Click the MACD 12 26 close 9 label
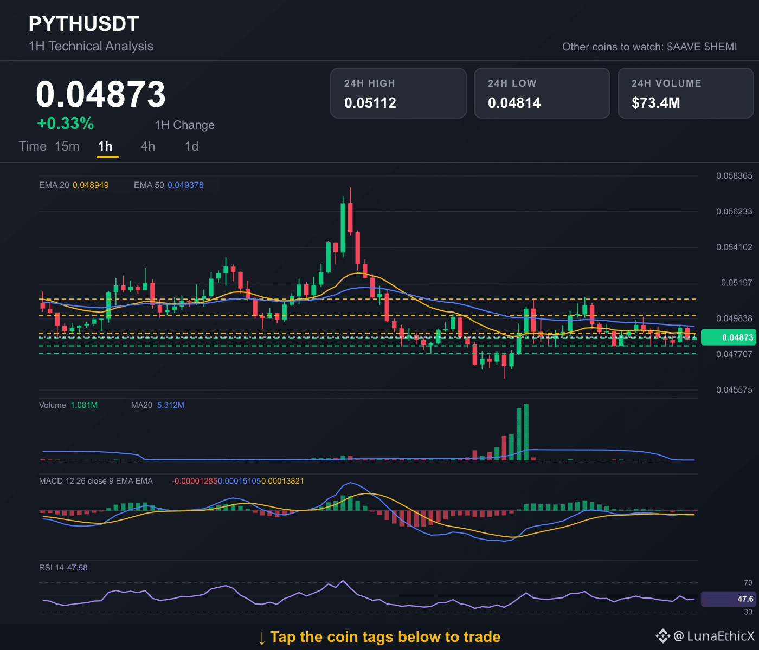Image resolution: width=759 pixels, height=650 pixels. pyautogui.click(x=96, y=481)
